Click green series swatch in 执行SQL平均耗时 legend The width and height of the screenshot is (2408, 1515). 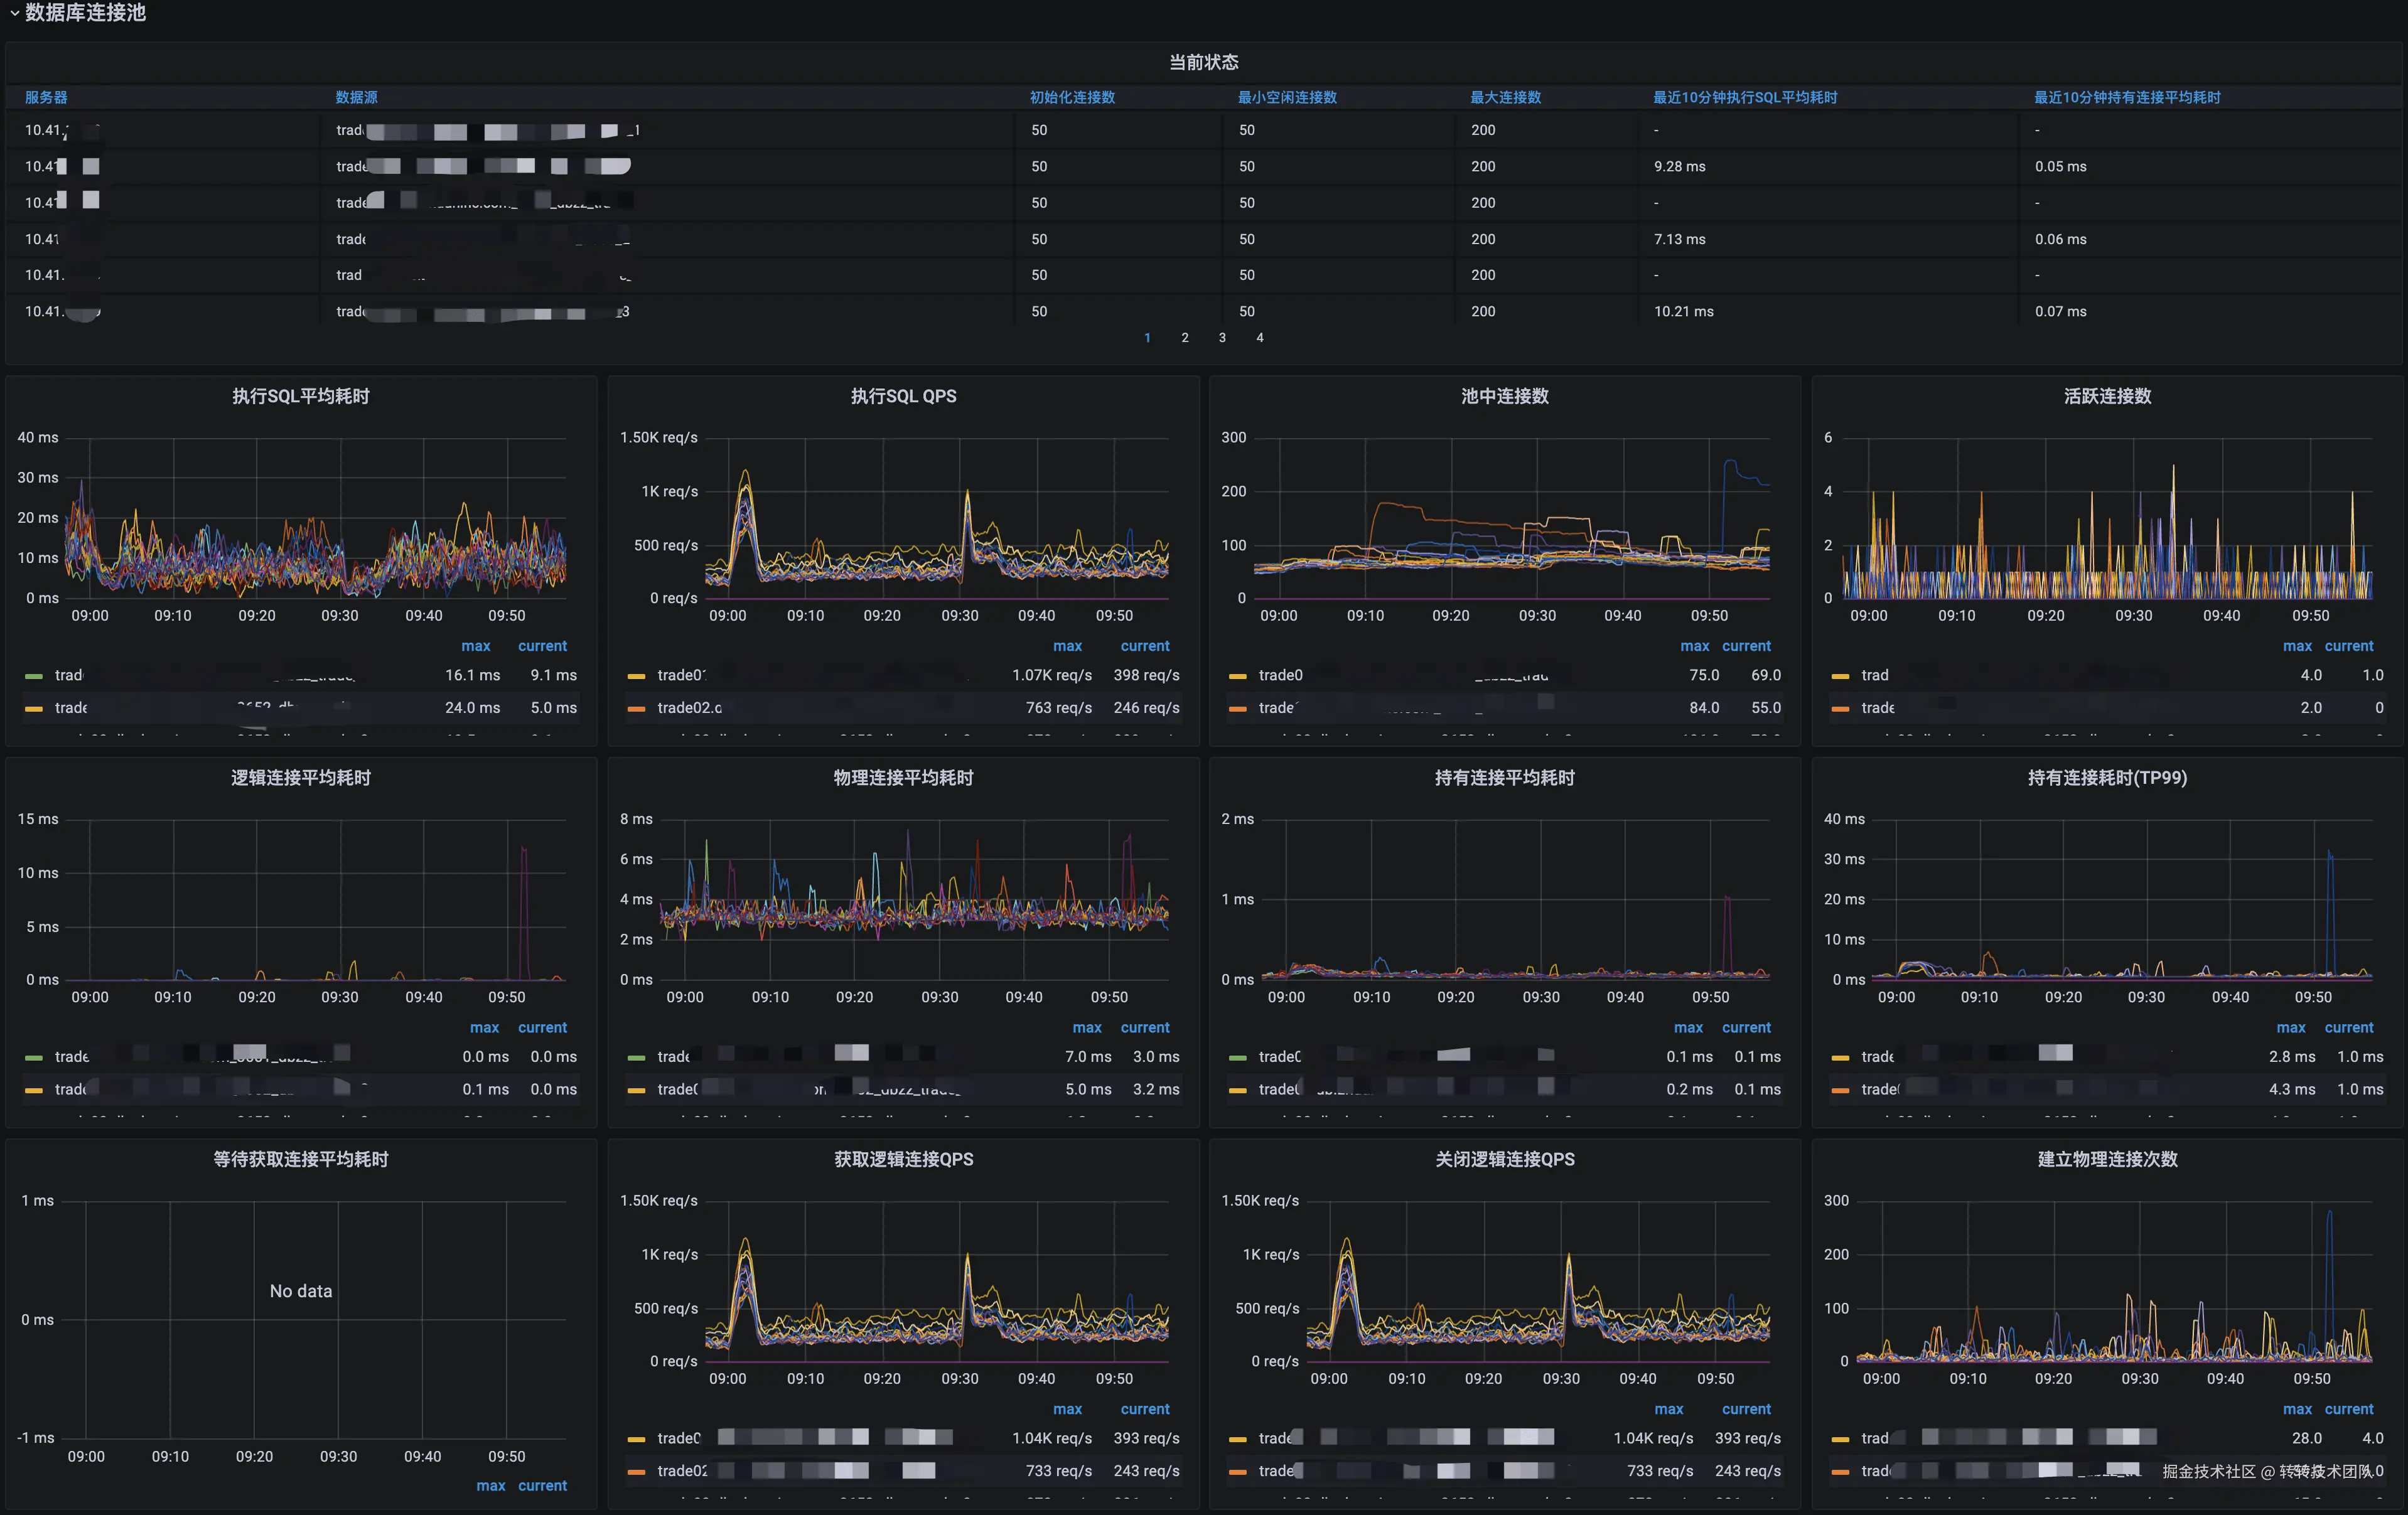[x=34, y=676]
